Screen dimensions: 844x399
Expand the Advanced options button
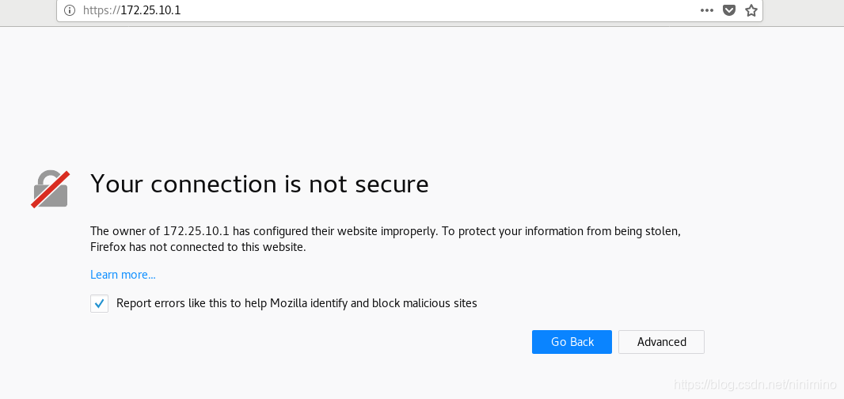(661, 342)
